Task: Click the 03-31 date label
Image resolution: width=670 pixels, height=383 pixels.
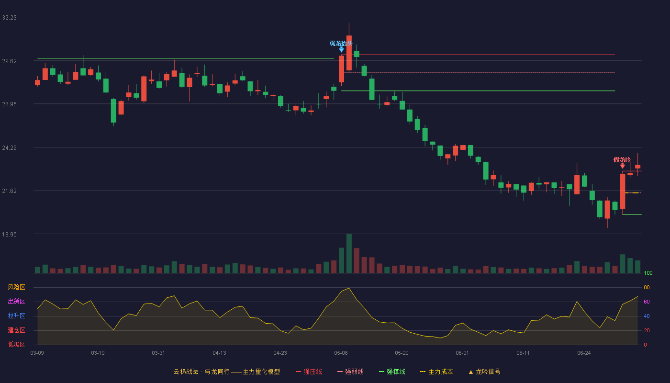Action: click(x=158, y=353)
